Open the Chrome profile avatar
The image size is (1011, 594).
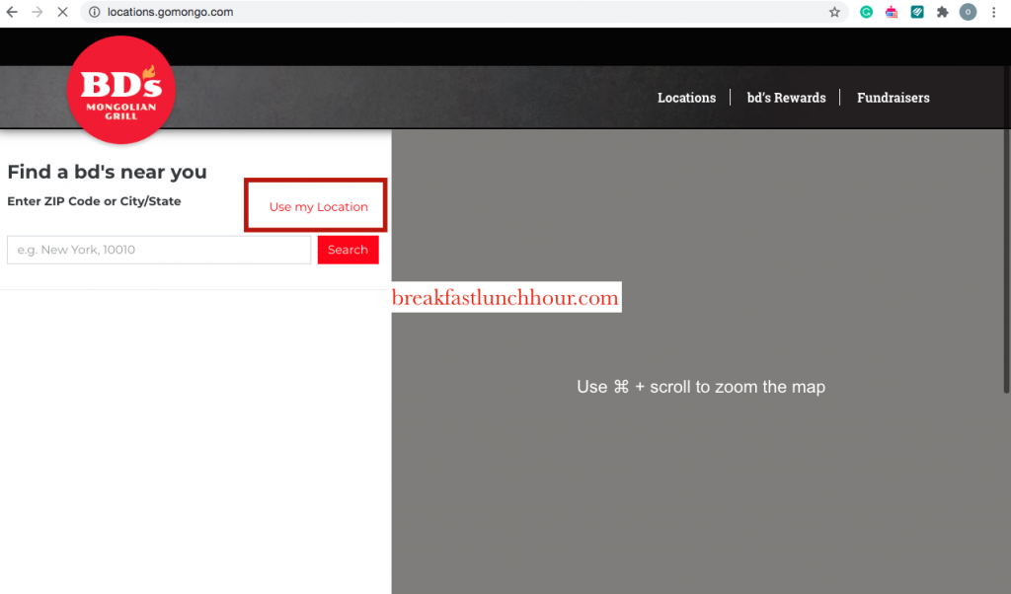[x=969, y=13]
